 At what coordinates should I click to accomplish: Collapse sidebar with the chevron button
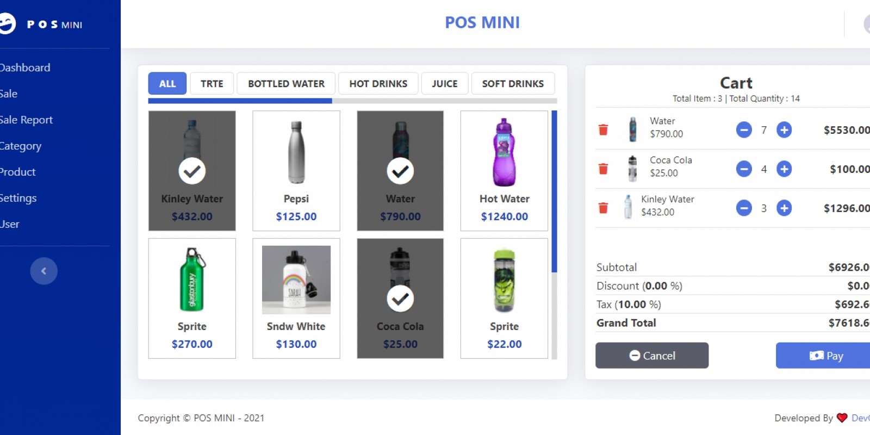click(x=43, y=271)
